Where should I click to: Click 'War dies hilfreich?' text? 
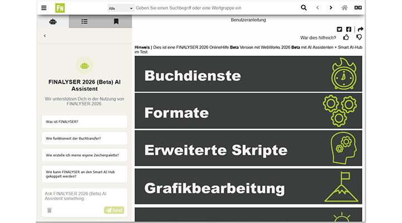coord(318,38)
